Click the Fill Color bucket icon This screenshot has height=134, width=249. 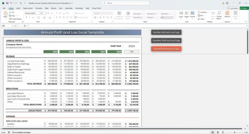[45, 17]
